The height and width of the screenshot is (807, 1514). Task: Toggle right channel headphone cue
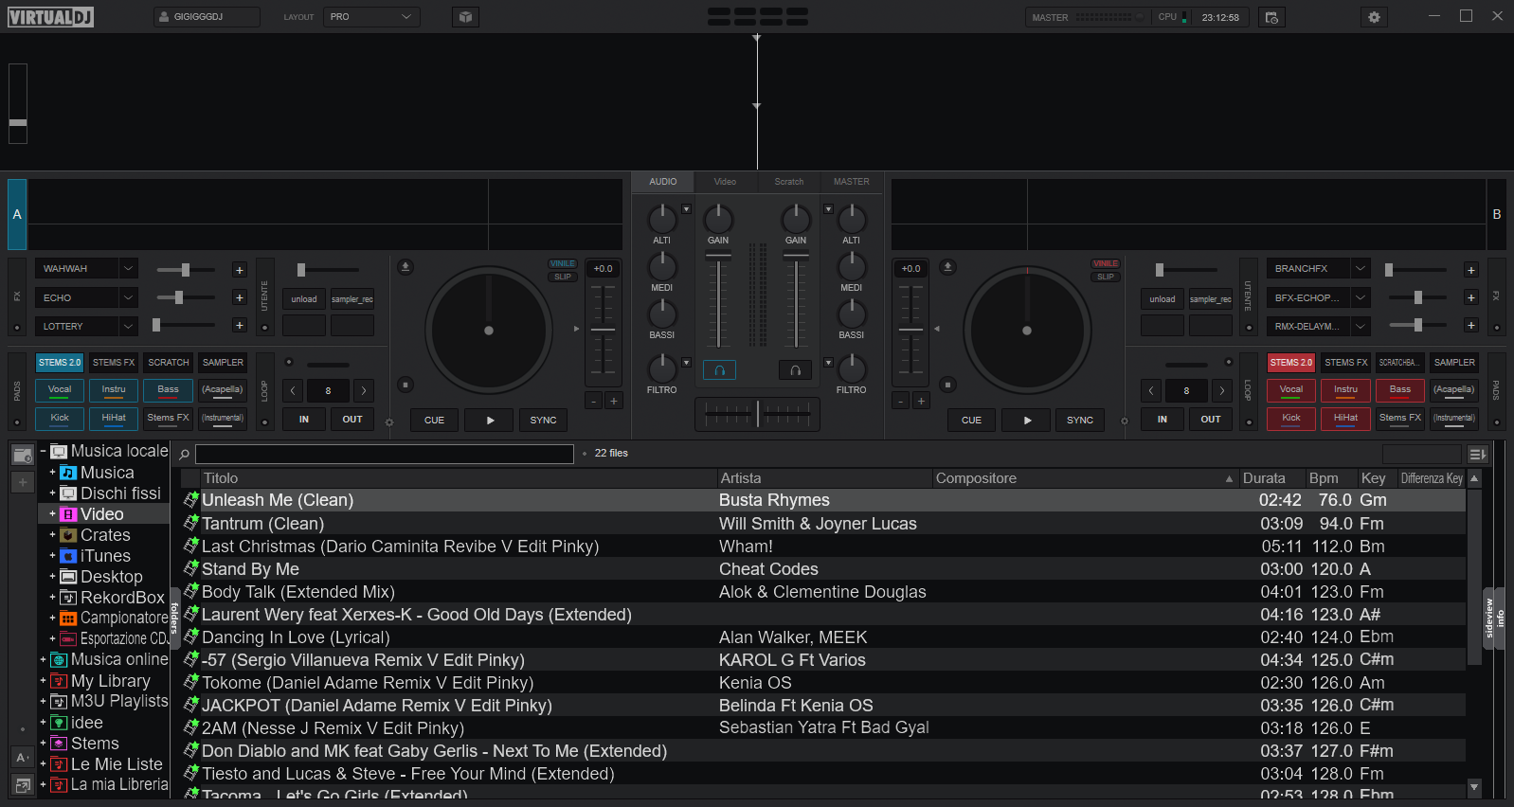tap(795, 370)
